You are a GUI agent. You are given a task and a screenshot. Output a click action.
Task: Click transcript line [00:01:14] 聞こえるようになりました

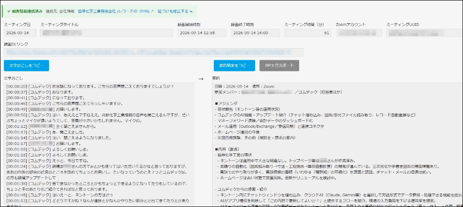tap(58, 138)
